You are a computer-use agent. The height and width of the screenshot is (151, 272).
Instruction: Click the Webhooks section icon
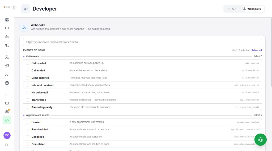24,27
